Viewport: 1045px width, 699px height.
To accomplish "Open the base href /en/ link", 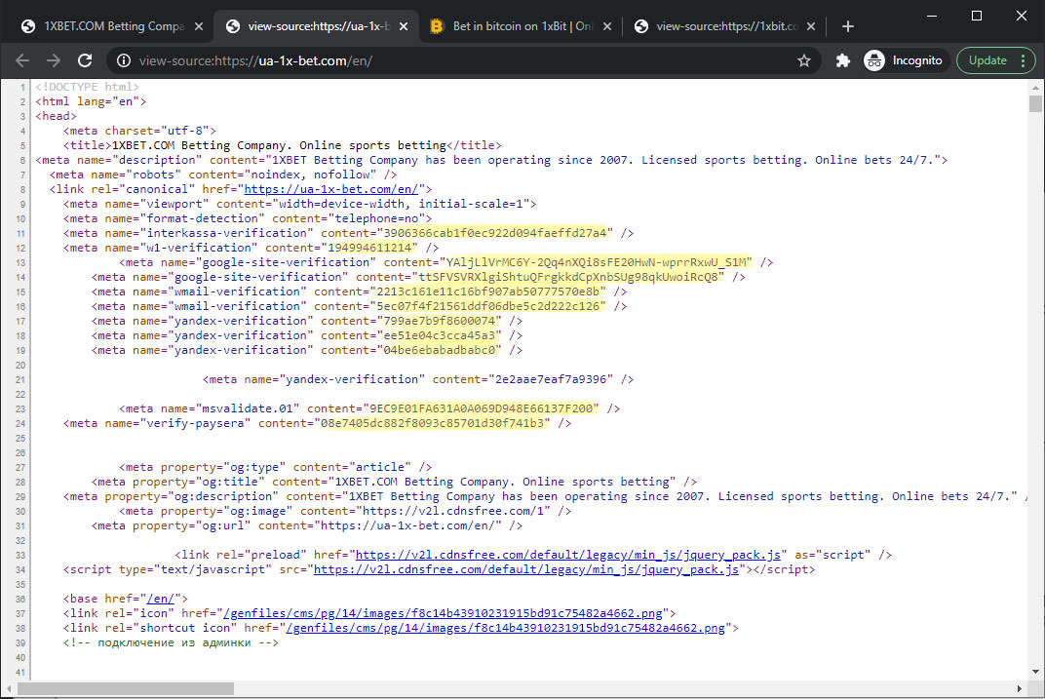I will 160,599.
